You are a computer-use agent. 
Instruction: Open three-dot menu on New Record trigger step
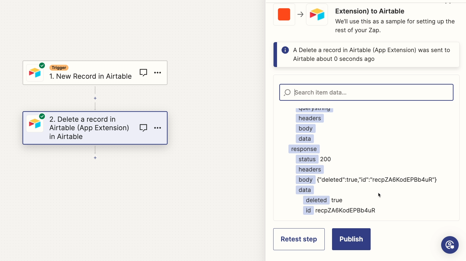[x=158, y=73]
